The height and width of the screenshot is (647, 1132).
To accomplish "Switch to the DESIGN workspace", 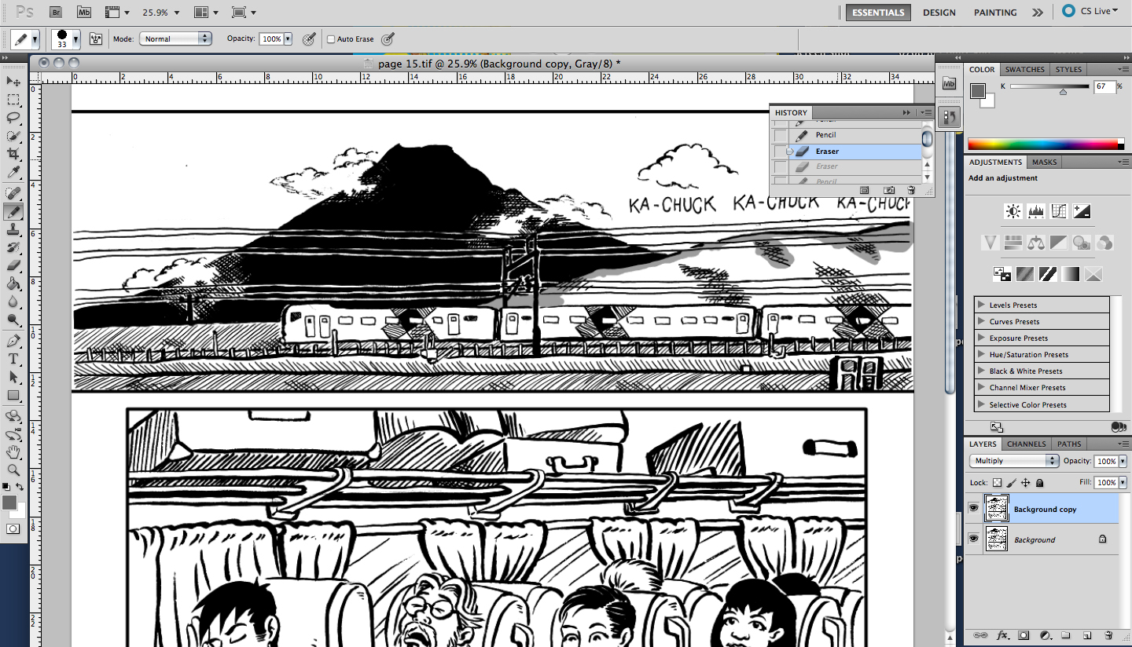I will 939,12.
